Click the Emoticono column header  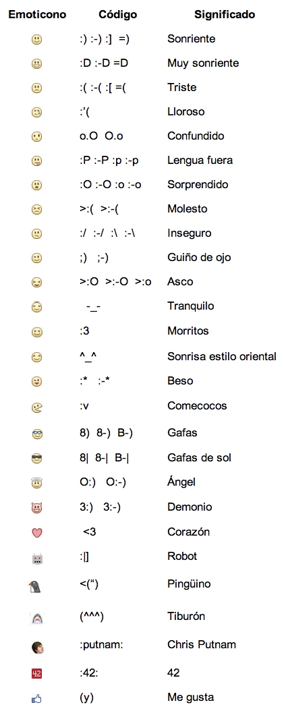pos(38,14)
